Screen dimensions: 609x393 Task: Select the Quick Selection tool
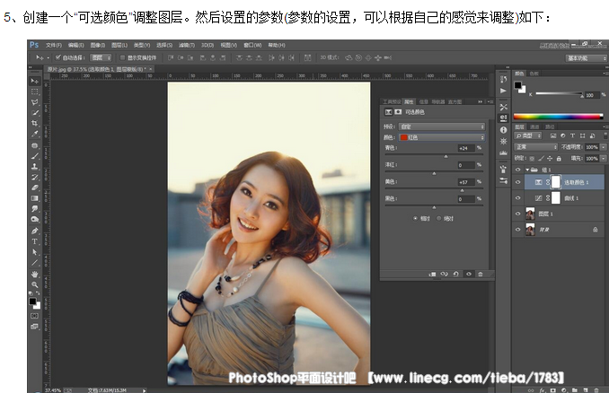click(34, 112)
